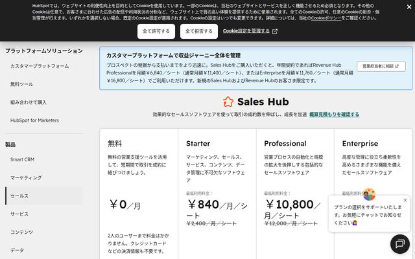This screenshot has height=259, width=415.
Task: Open the Cookie設定を管理する link
Action: (x=246, y=31)
